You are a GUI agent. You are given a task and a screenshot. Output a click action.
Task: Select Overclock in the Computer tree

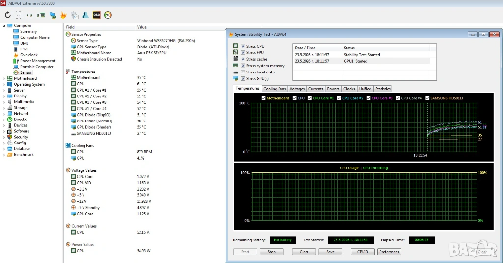click(x=29, y=55)
